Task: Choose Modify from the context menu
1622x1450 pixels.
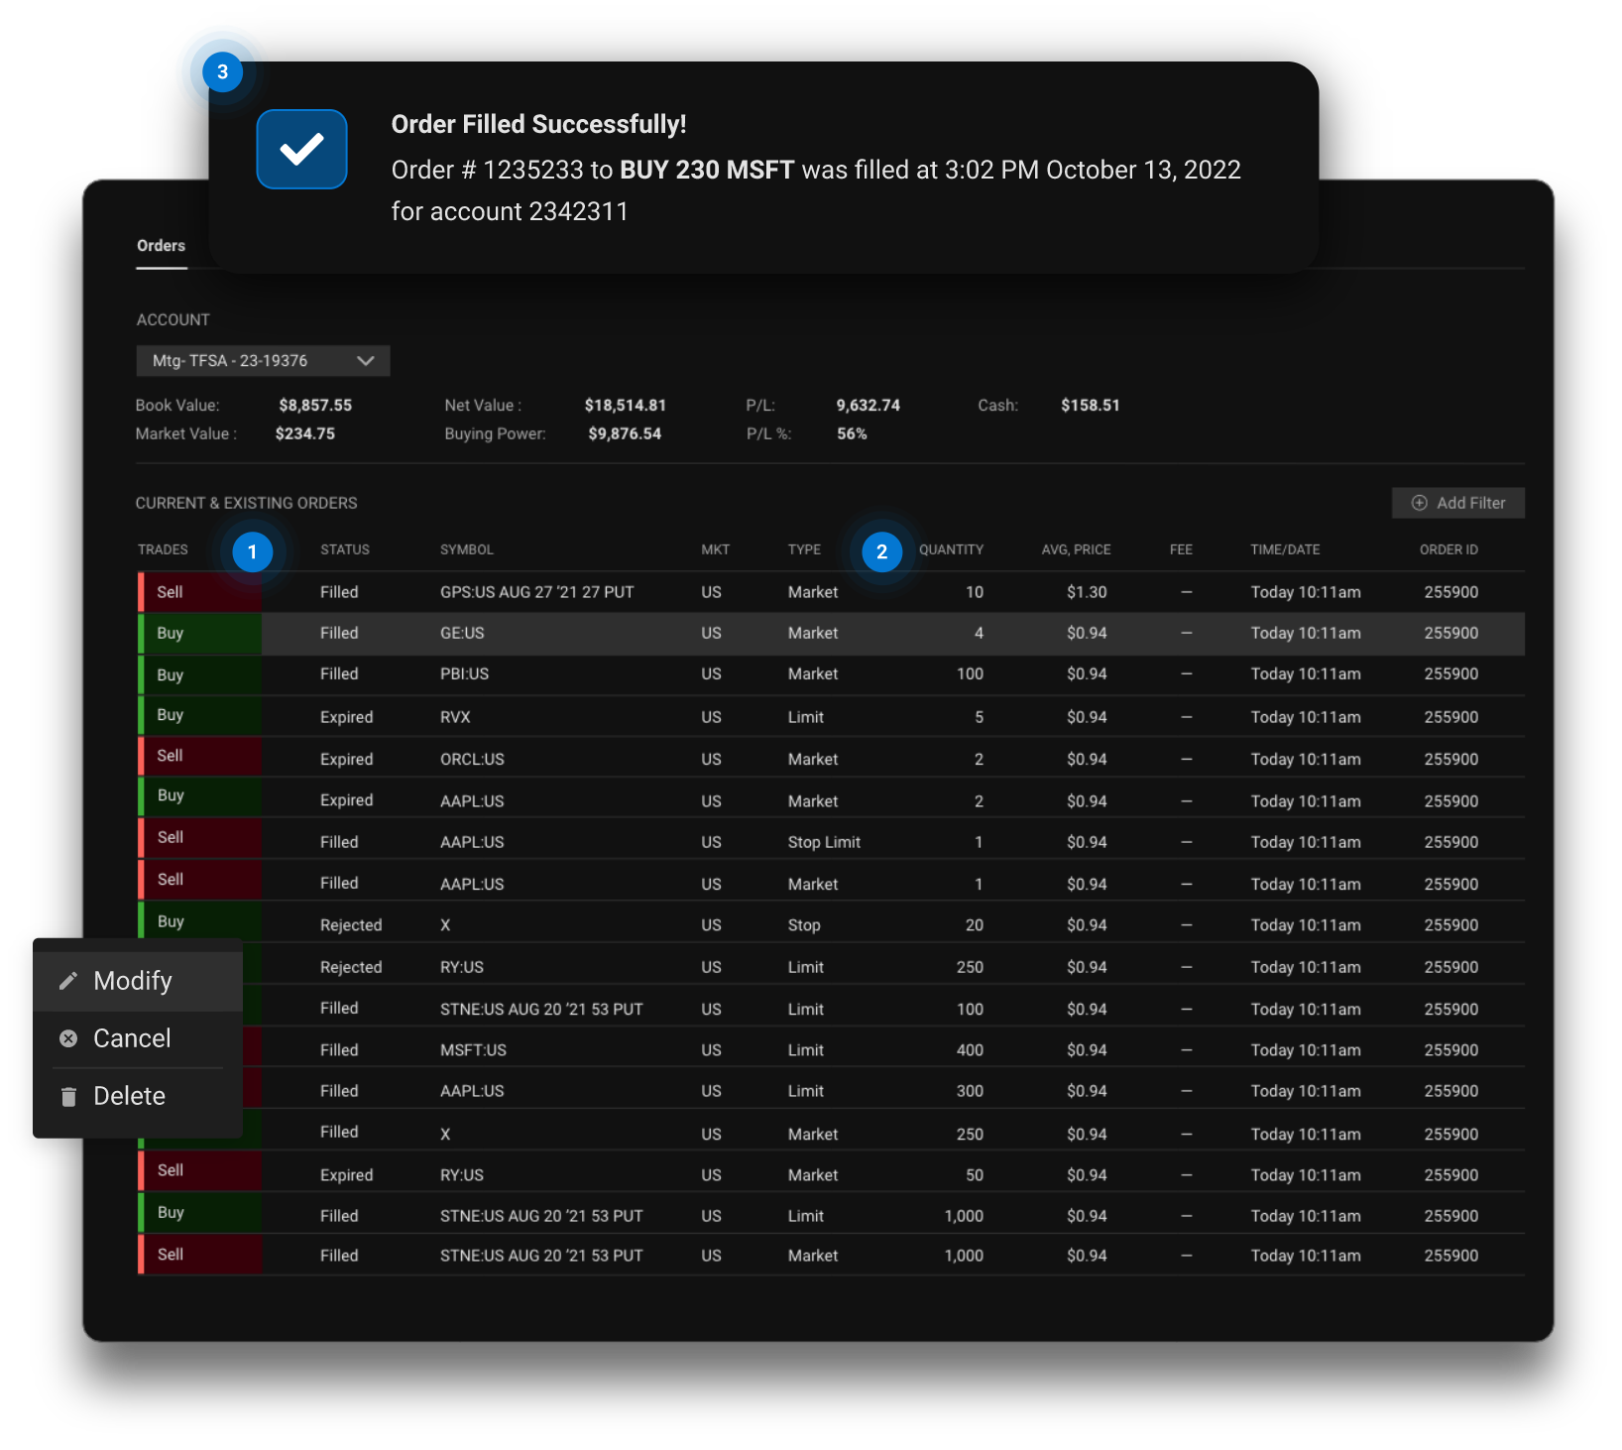Action: pos(133,981)
